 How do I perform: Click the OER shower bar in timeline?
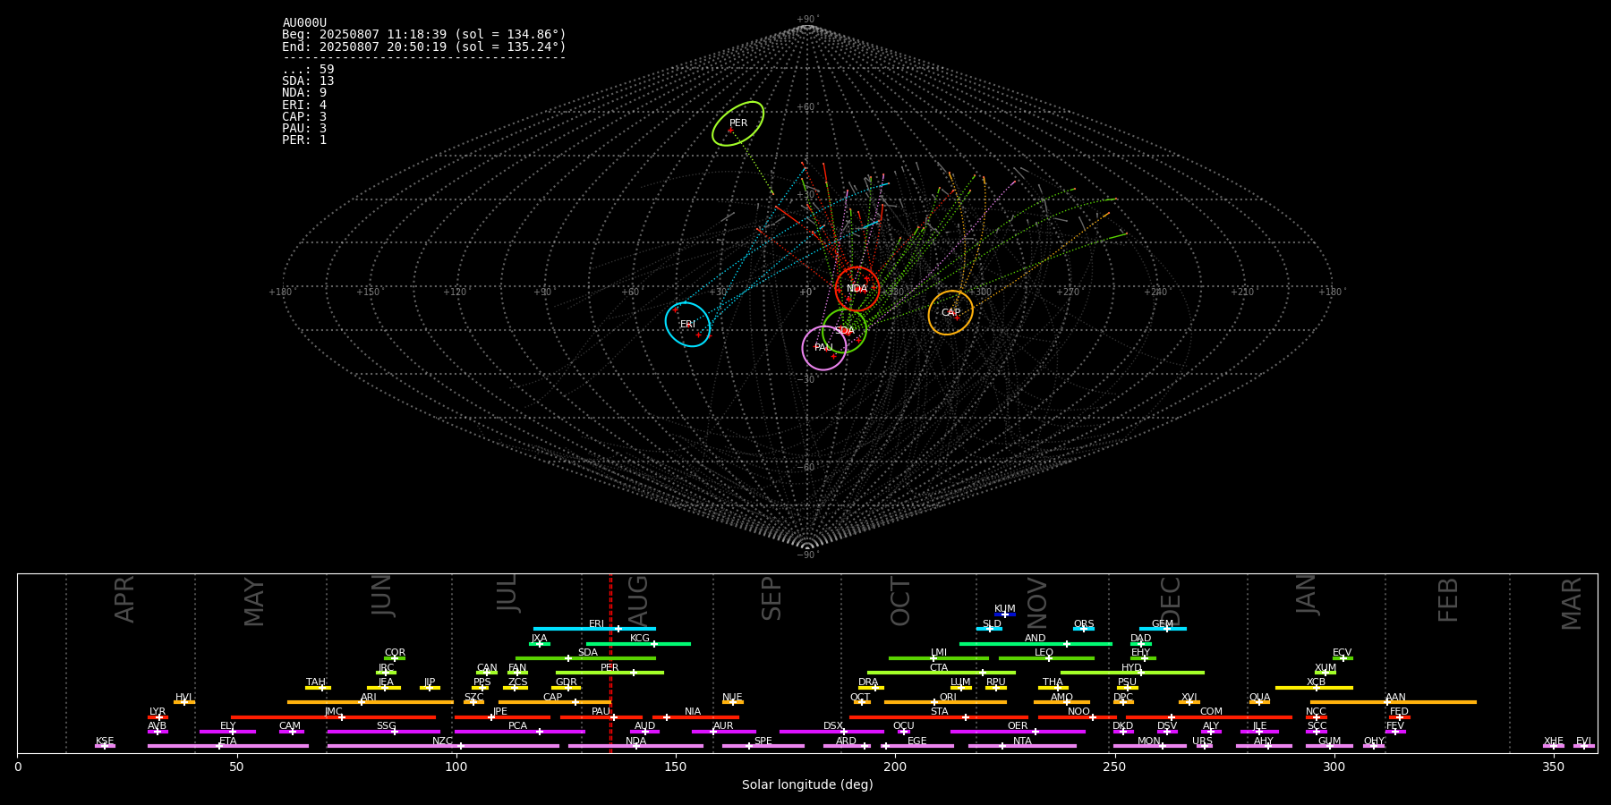(1018, 732)
